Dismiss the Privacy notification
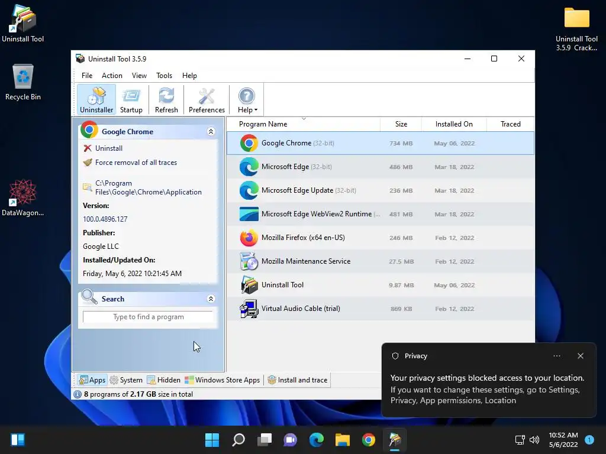Viewport: 606px width, 454px height. coord(581,356)
